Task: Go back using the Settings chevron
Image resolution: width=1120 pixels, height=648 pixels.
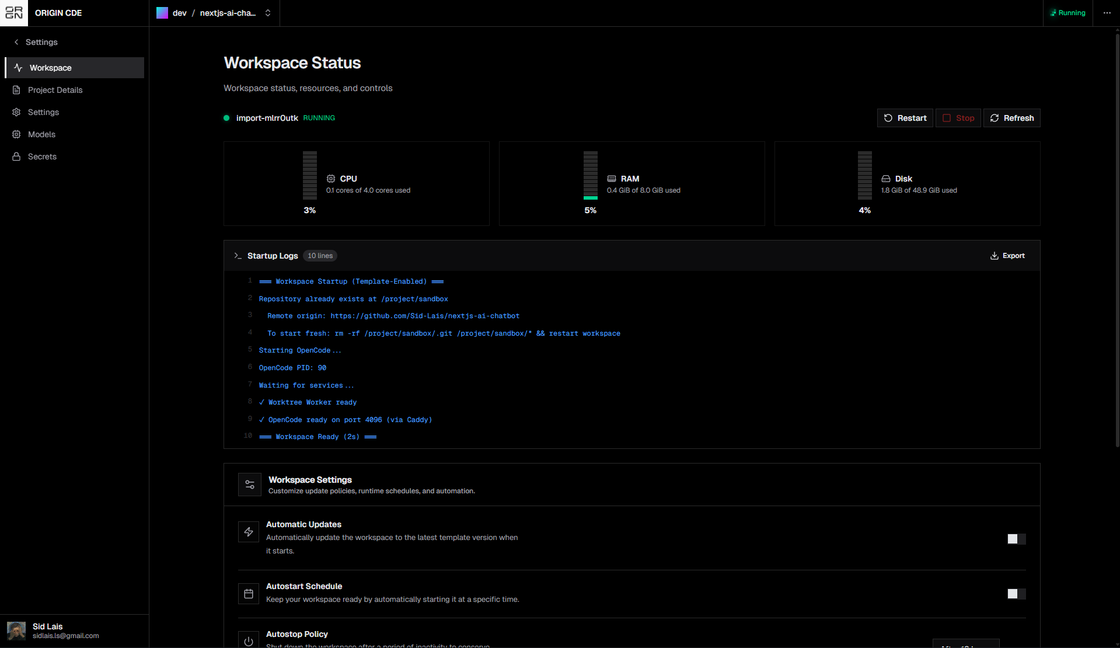Action: (16, 42)
